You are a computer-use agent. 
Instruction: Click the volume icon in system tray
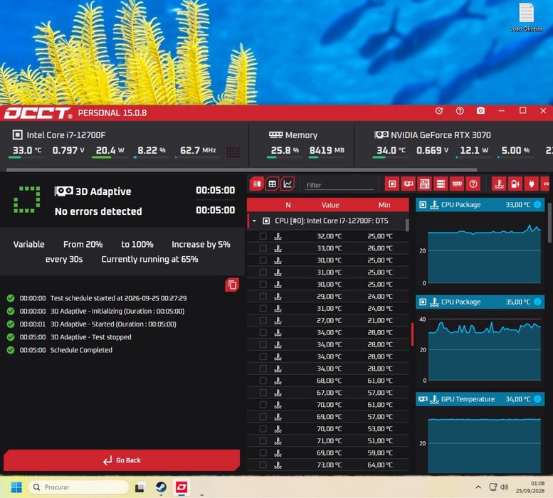tap(505, 487)
